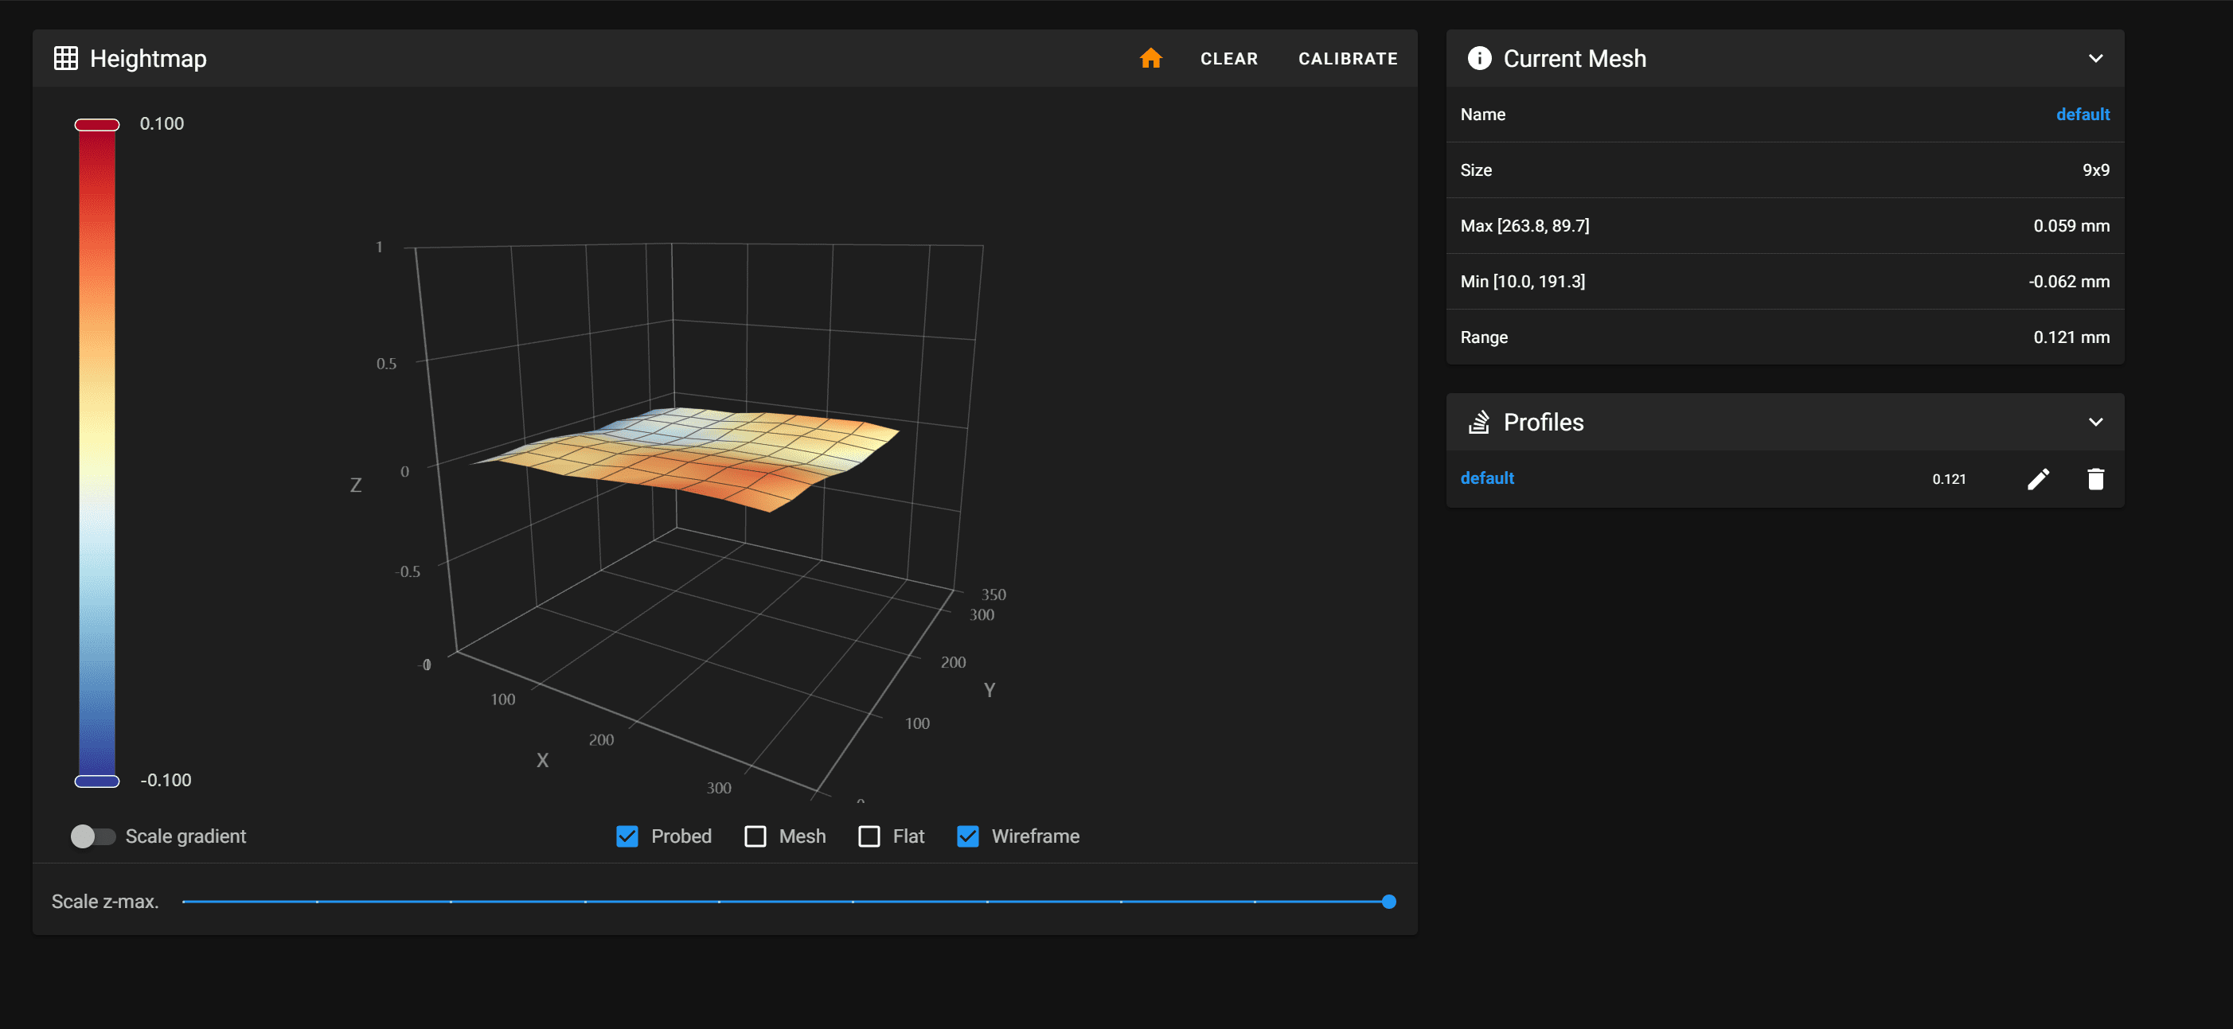The width and height of the screenshot is (2233, 1029).
Task: Click the Scale z-max. label
Action: (x=105, y=902)
